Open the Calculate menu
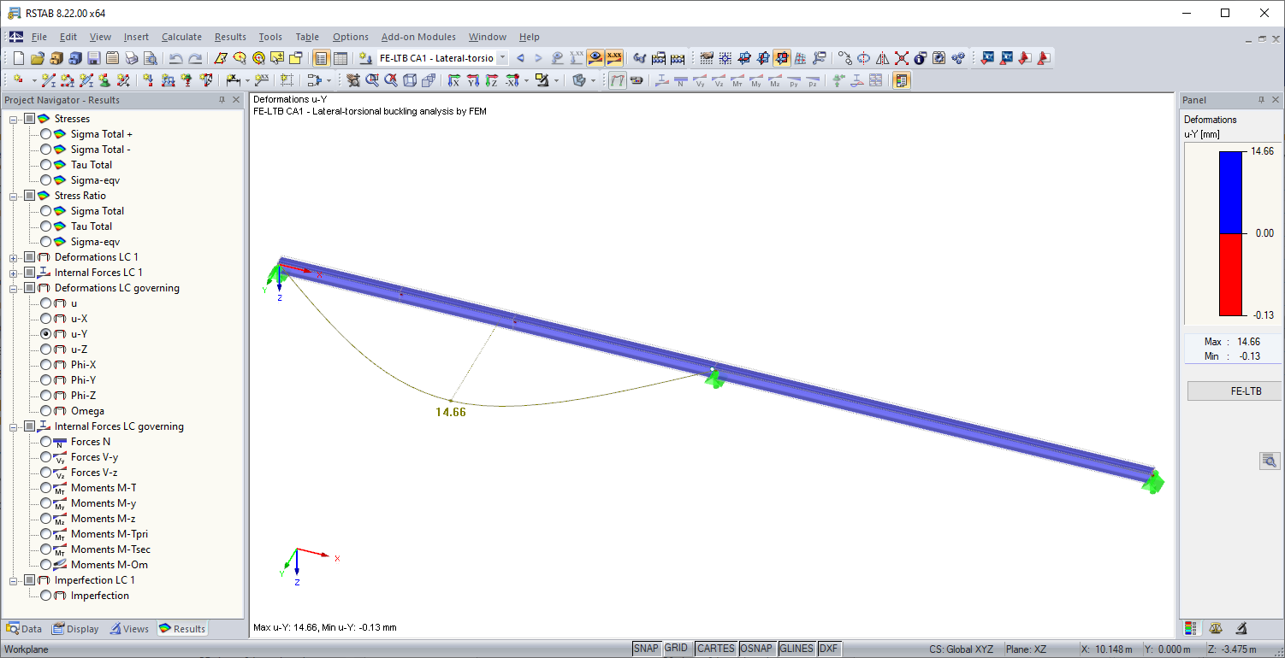Screen dimensions: 1285x658 (181, 37)
